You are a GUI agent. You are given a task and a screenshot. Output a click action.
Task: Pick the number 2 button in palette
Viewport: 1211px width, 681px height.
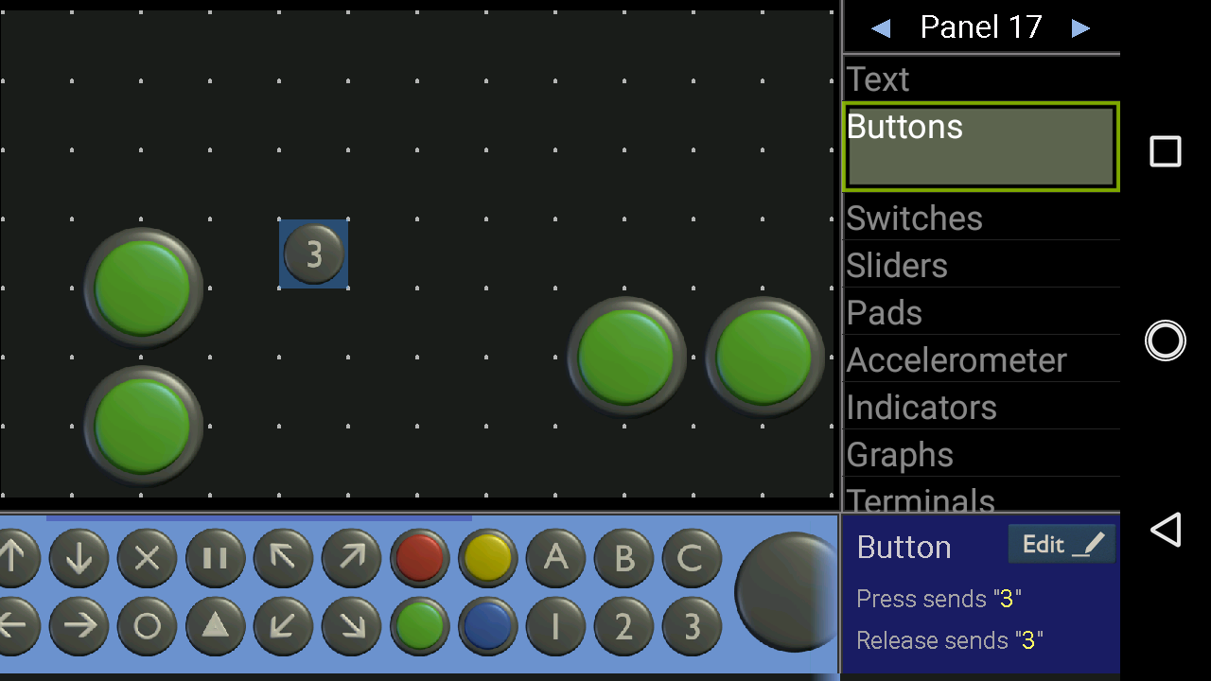623,626
